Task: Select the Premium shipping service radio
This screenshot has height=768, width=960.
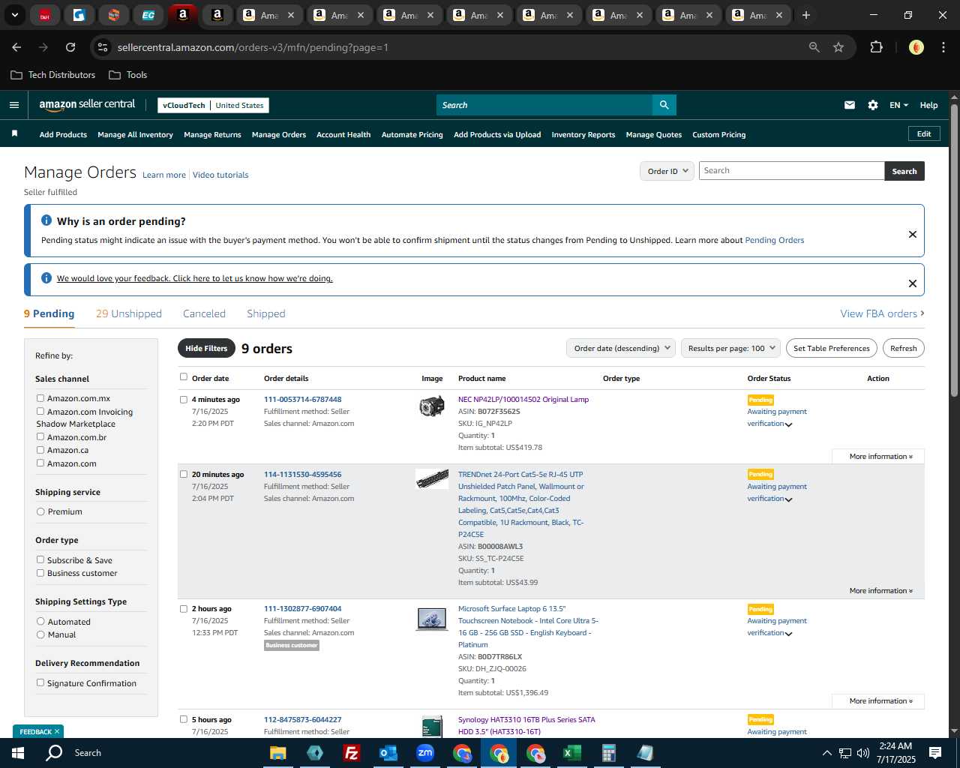Action: click(40, 511)
